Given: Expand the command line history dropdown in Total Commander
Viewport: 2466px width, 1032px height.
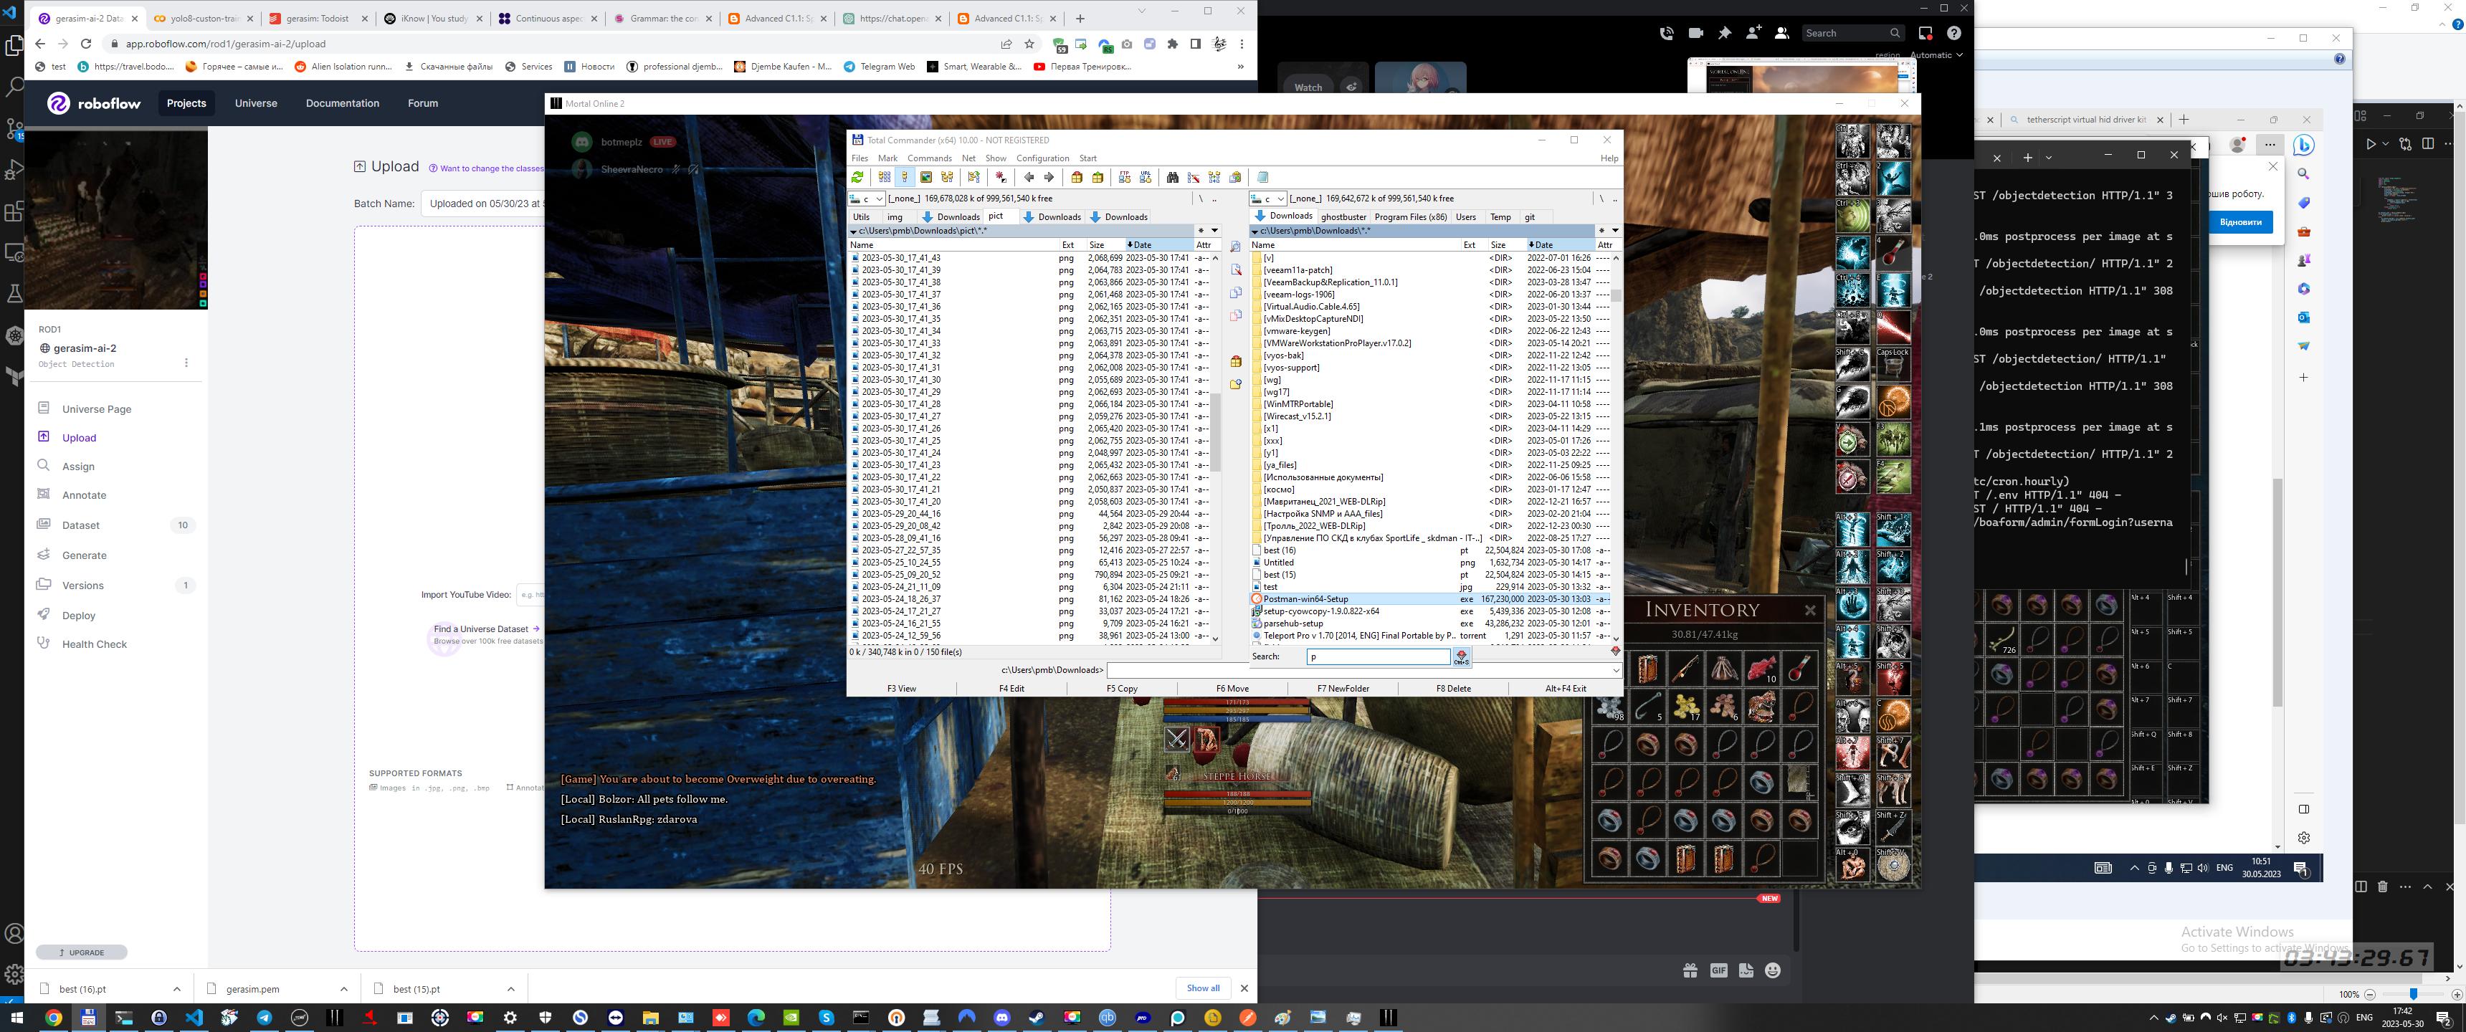Looking at the screenshot, I should [1616, 670].
